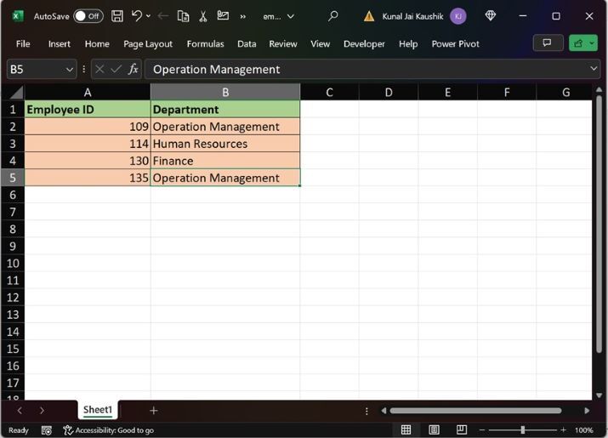Click the zoom slider handle
The width and height of the screenshot is (608, 438).
[x=523, y=429]
